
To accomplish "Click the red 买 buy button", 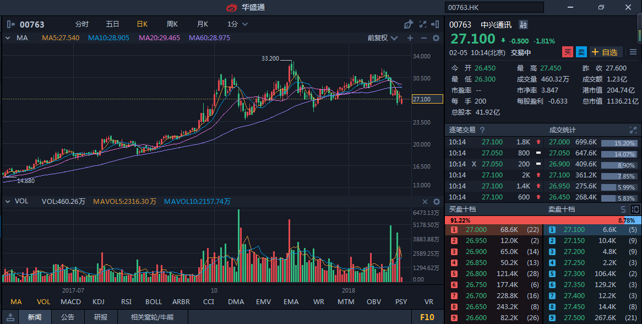I will (567, 52).
